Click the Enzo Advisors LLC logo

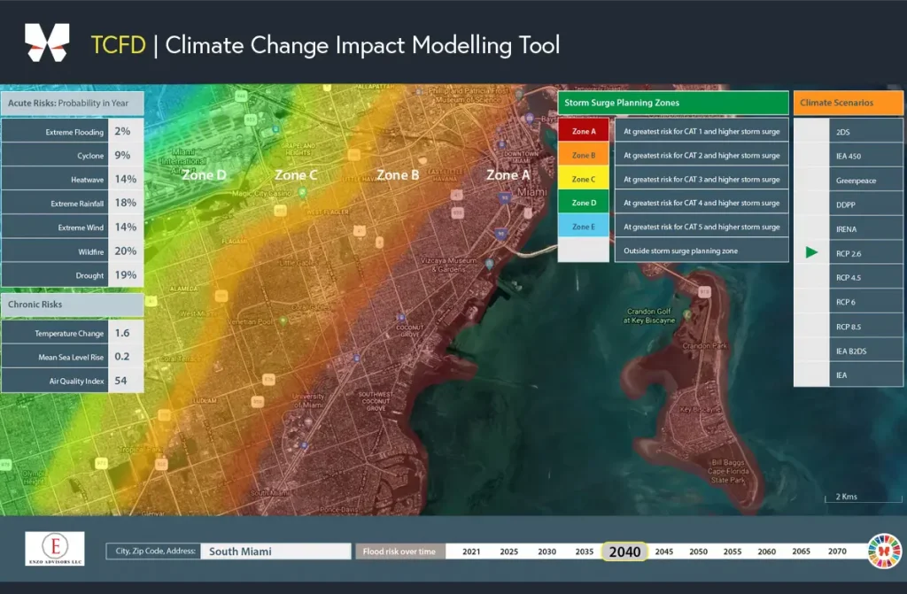point(55,548)
